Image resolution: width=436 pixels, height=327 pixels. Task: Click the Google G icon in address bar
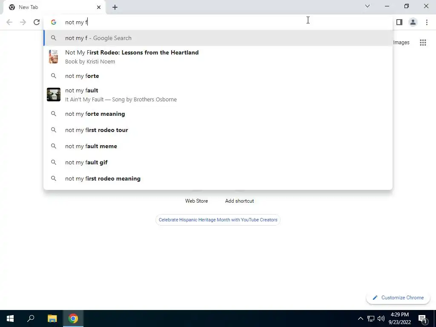[53, 22]
